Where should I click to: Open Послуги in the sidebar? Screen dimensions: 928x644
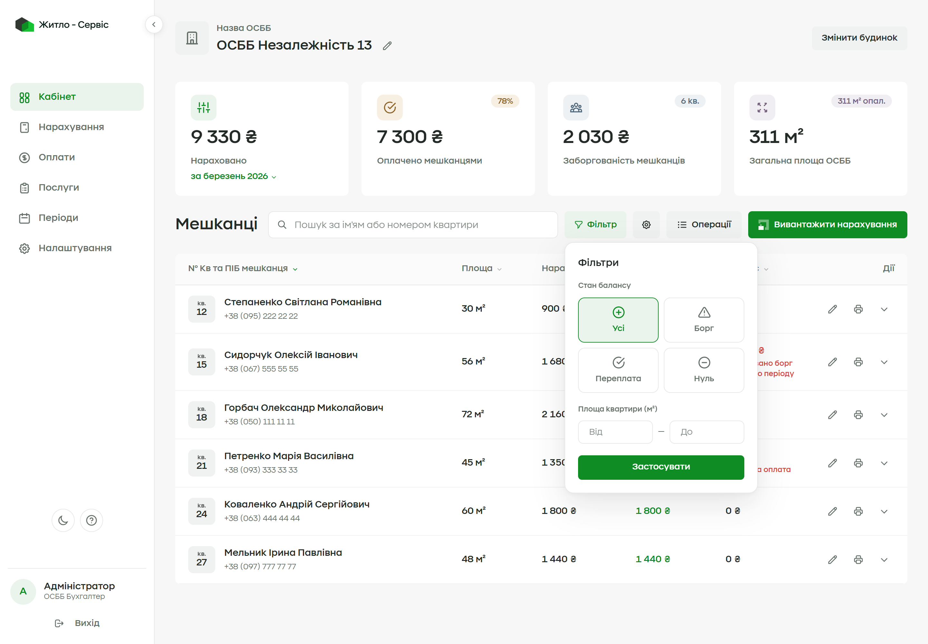[x=77, y=188]
